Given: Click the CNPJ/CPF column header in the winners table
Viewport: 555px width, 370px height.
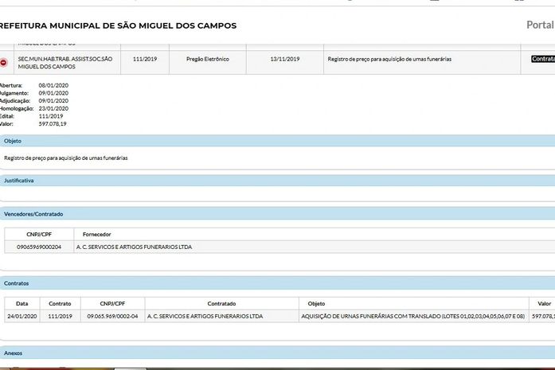Looking at the screenshot, I should point(39,235).
